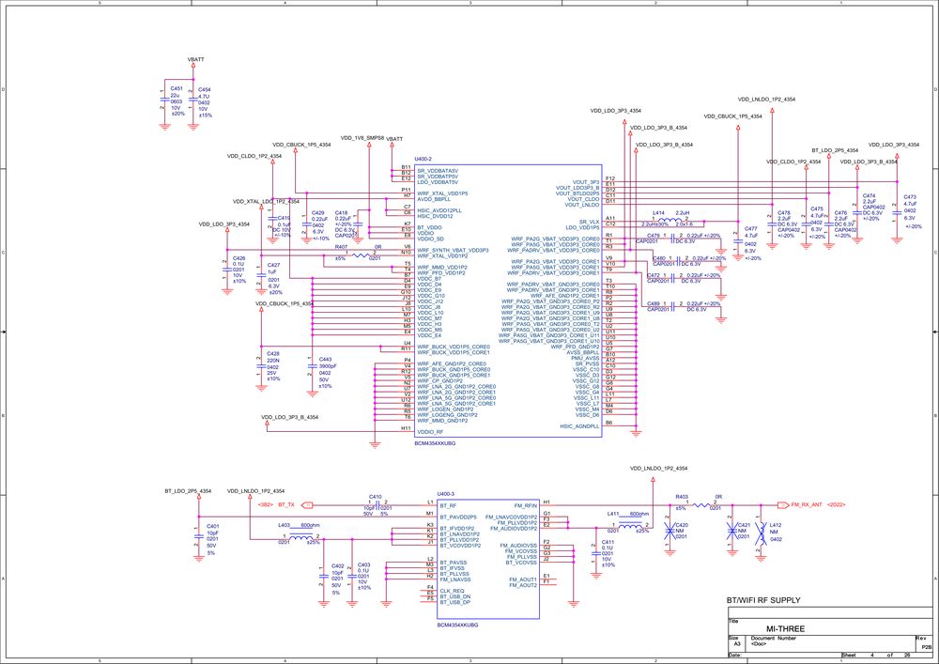Image resolution: width=939 pixels, height=664 pixels.
Task: Select the U400-3 designator
Action: coord(446,494)
